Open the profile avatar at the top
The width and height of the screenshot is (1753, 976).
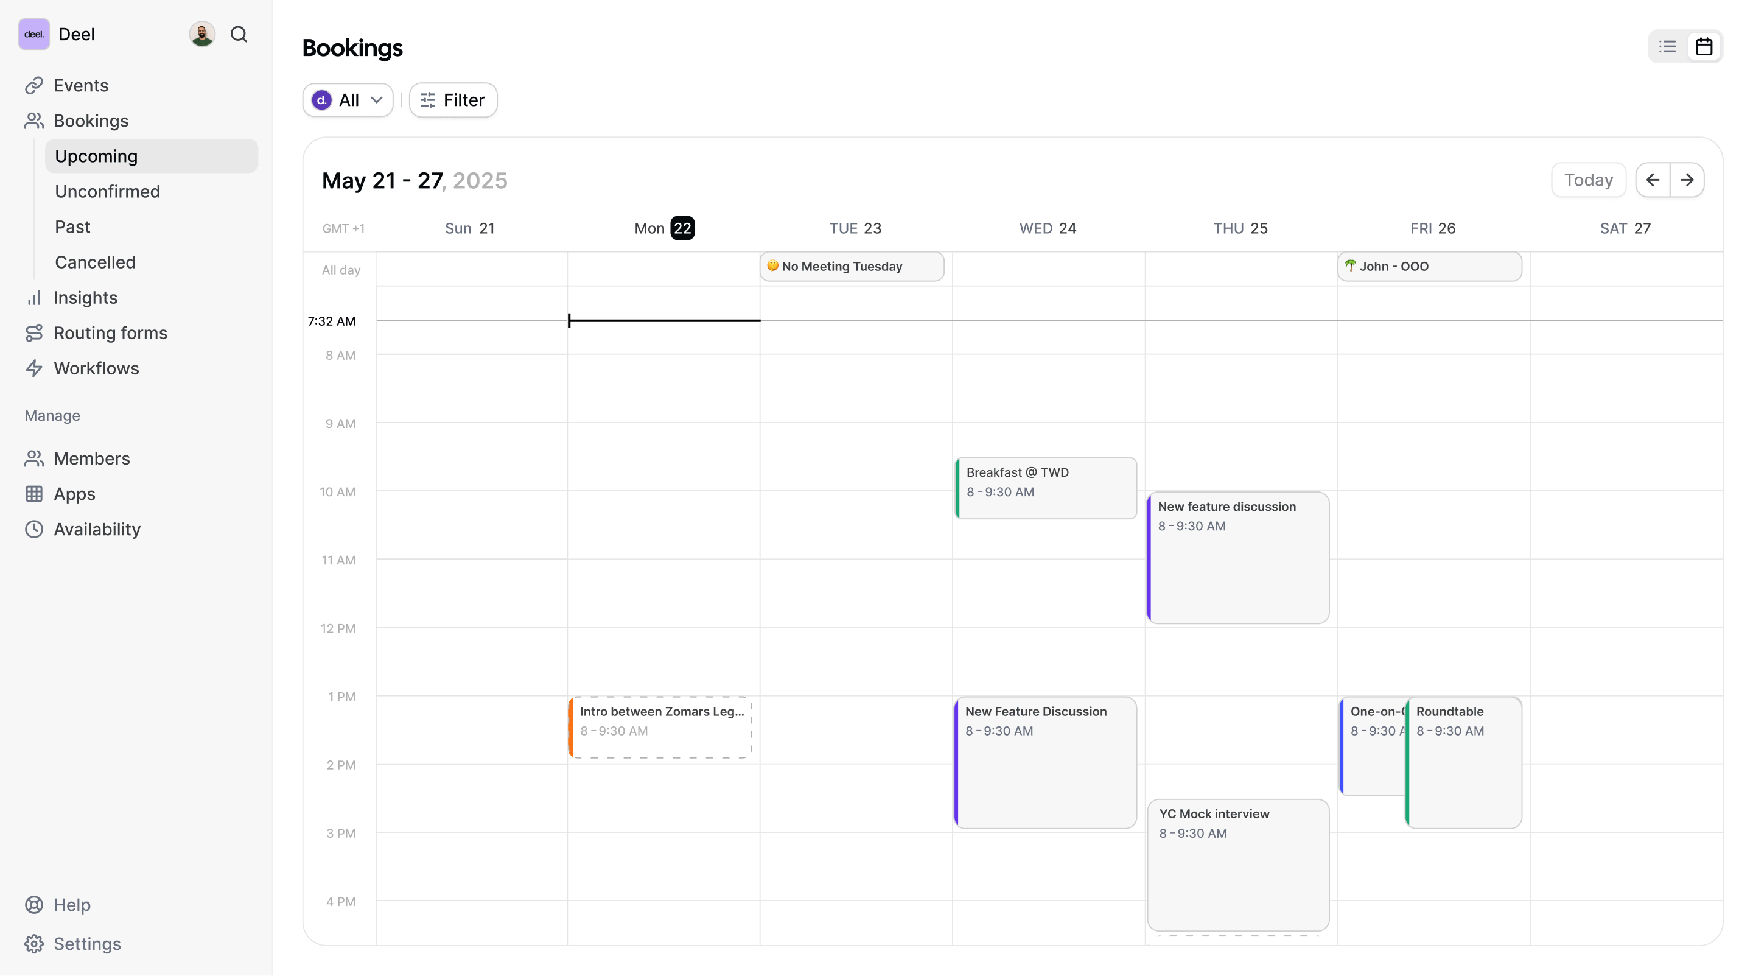click(x=201, y=33)
